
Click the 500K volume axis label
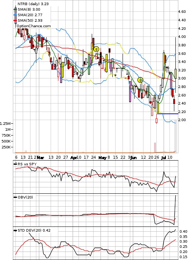(6, 141)
